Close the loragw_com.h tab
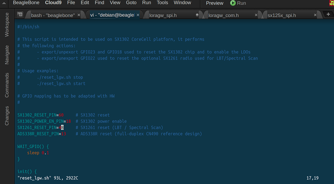Image resolution: width=334 pixels, height=184 pixels. point(256,15)
